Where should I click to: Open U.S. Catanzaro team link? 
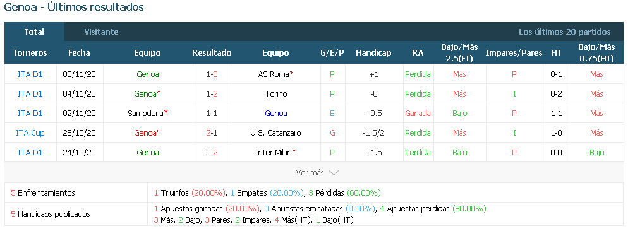276,132
